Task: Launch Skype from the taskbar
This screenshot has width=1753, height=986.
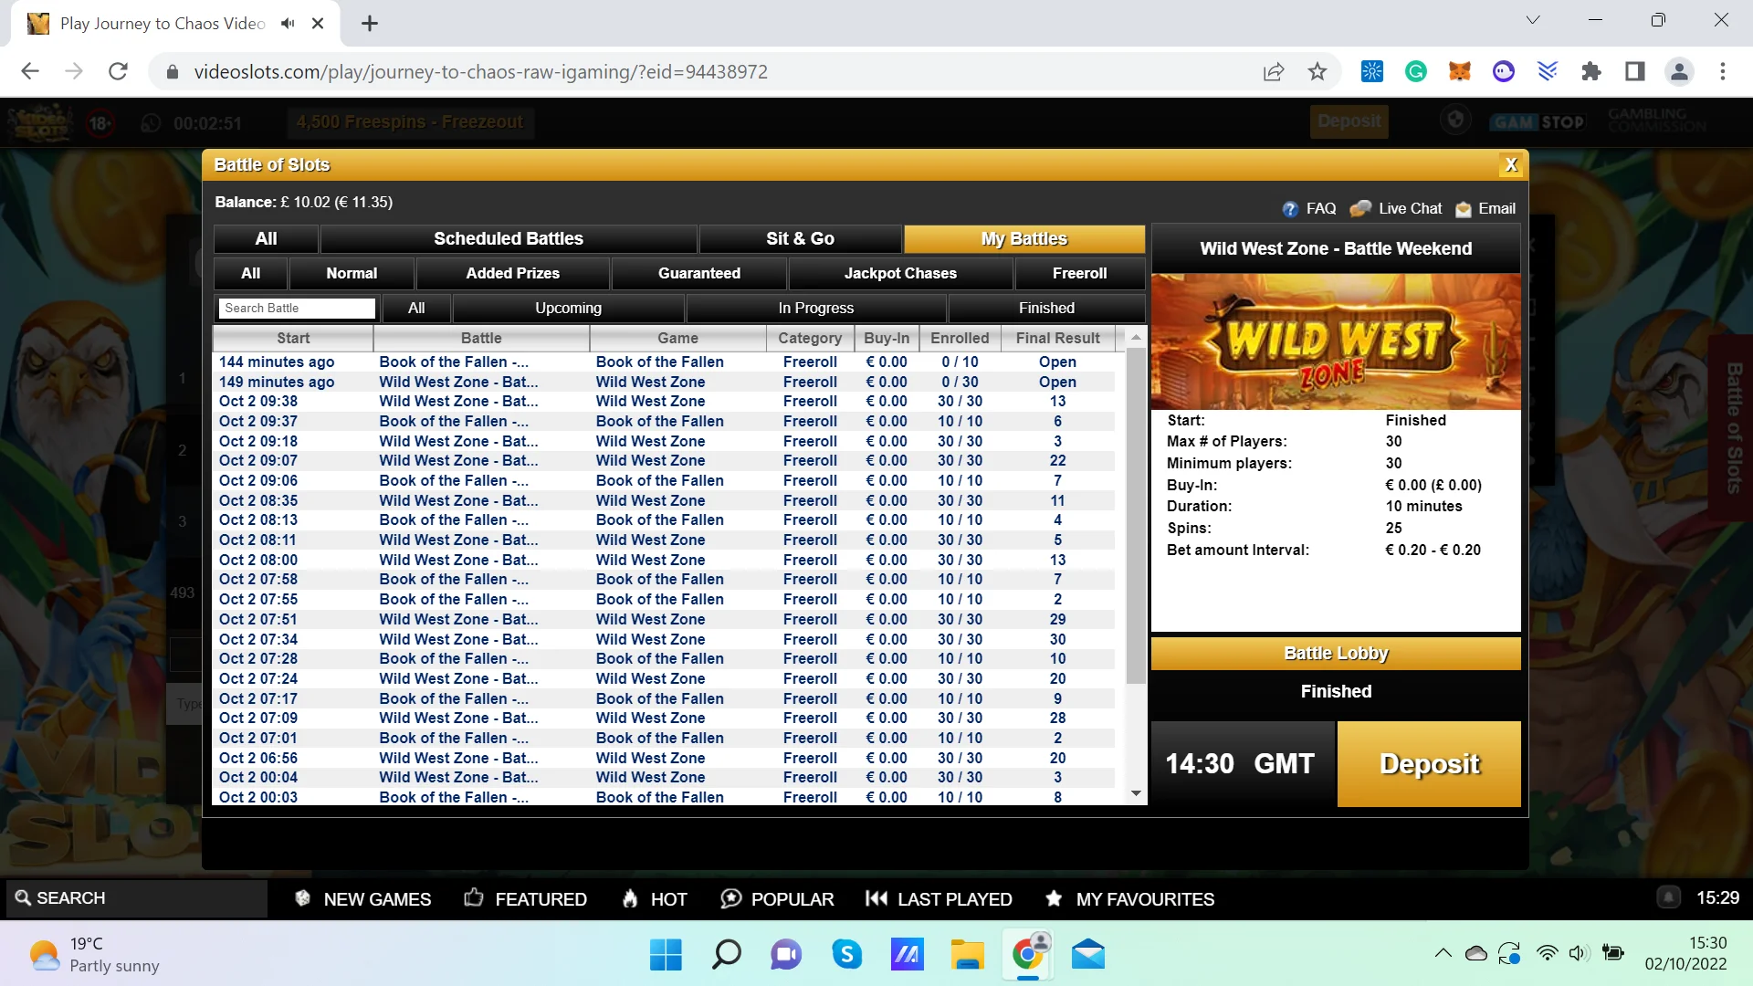Action: pos(847,955)
